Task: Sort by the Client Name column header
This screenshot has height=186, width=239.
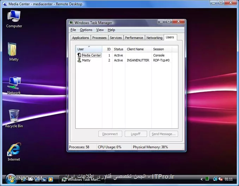Action: [x=138, y=49]
